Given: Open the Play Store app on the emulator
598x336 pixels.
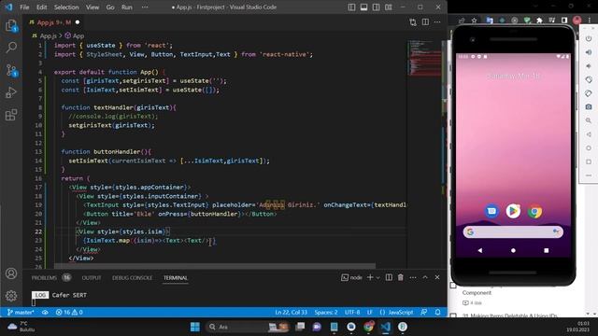Looking at the screenshot, I should coord(513,211).
